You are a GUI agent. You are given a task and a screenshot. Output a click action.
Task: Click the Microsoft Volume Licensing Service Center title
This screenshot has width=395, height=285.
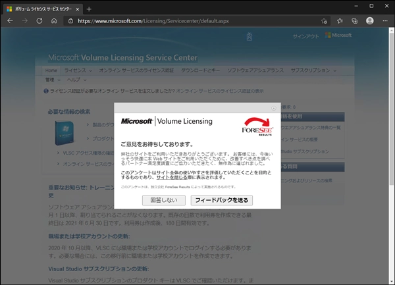[122, 58]
